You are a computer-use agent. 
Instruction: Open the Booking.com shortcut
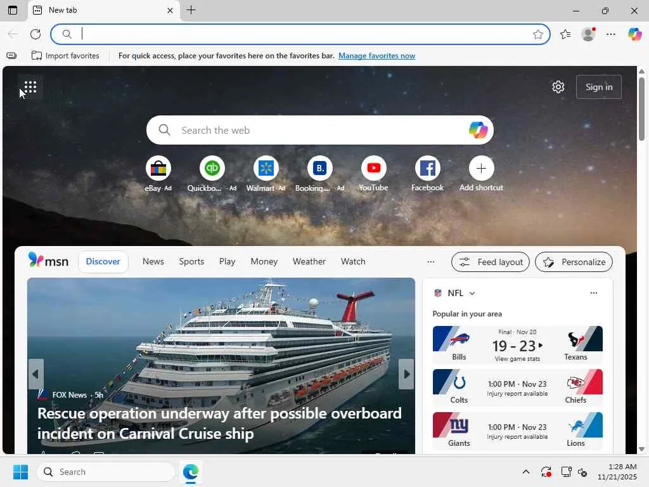(319, 168)
